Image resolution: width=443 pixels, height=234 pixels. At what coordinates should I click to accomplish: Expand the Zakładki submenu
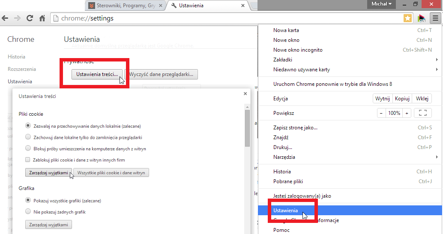(350, 60)
